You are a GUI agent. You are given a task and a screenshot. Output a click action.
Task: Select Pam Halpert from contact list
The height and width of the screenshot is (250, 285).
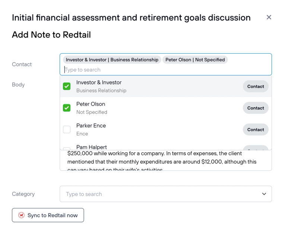click(x=92, y=148)
